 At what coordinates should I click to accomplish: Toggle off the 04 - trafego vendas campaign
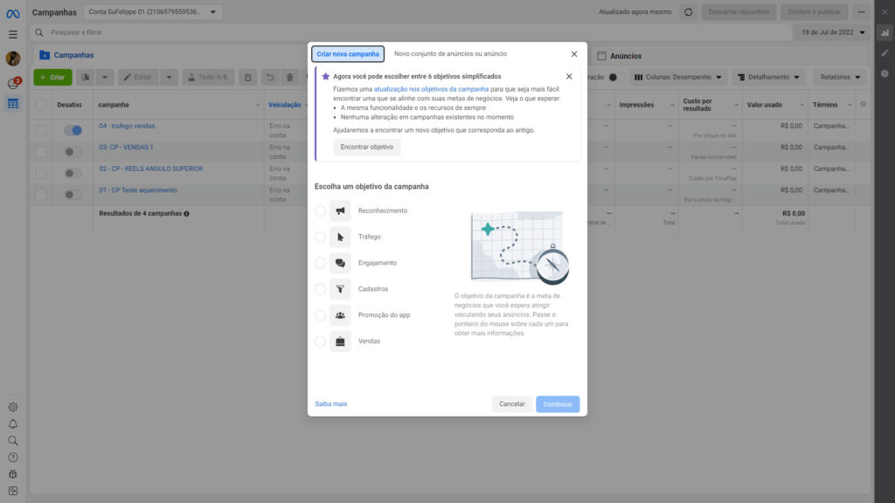coord(73,130)
